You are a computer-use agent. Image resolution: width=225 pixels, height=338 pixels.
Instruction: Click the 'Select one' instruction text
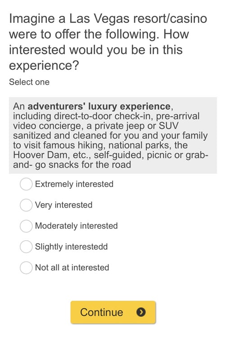click(x=29, y=82)
